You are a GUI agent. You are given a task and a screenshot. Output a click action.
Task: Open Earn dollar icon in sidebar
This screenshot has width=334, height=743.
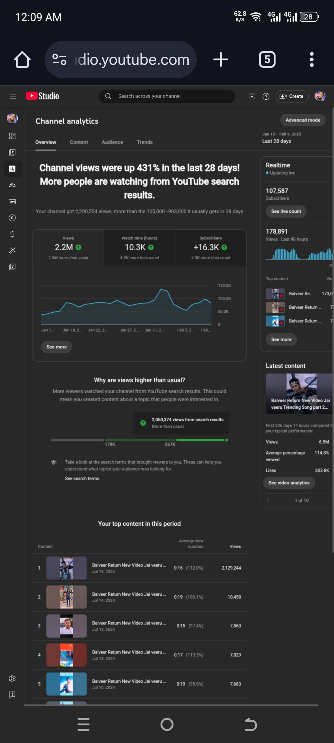click(12, 234)
